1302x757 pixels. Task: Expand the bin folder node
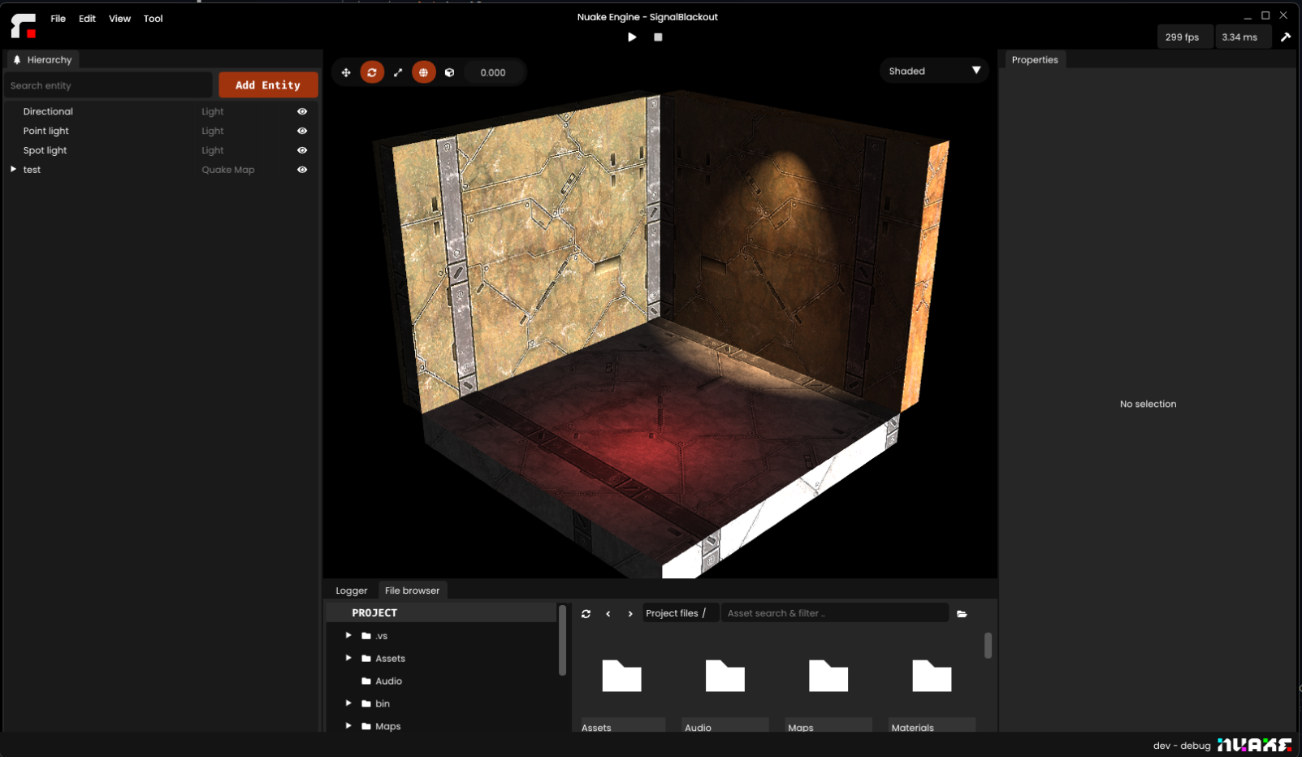pos(348,703)
